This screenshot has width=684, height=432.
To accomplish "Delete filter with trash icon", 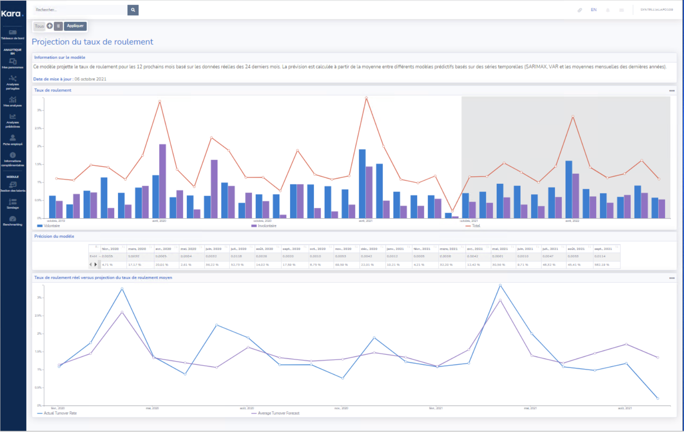I will point(59,26).
